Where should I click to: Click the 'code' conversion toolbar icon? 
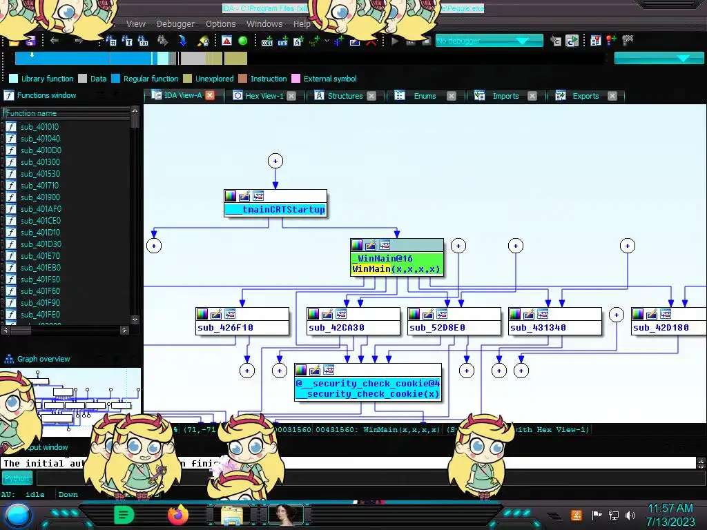pyautogui.click(x=267, y=41)
